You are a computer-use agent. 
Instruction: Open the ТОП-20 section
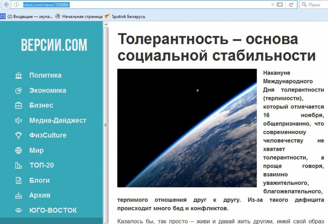pyautogui.click(x=42, y=165)
